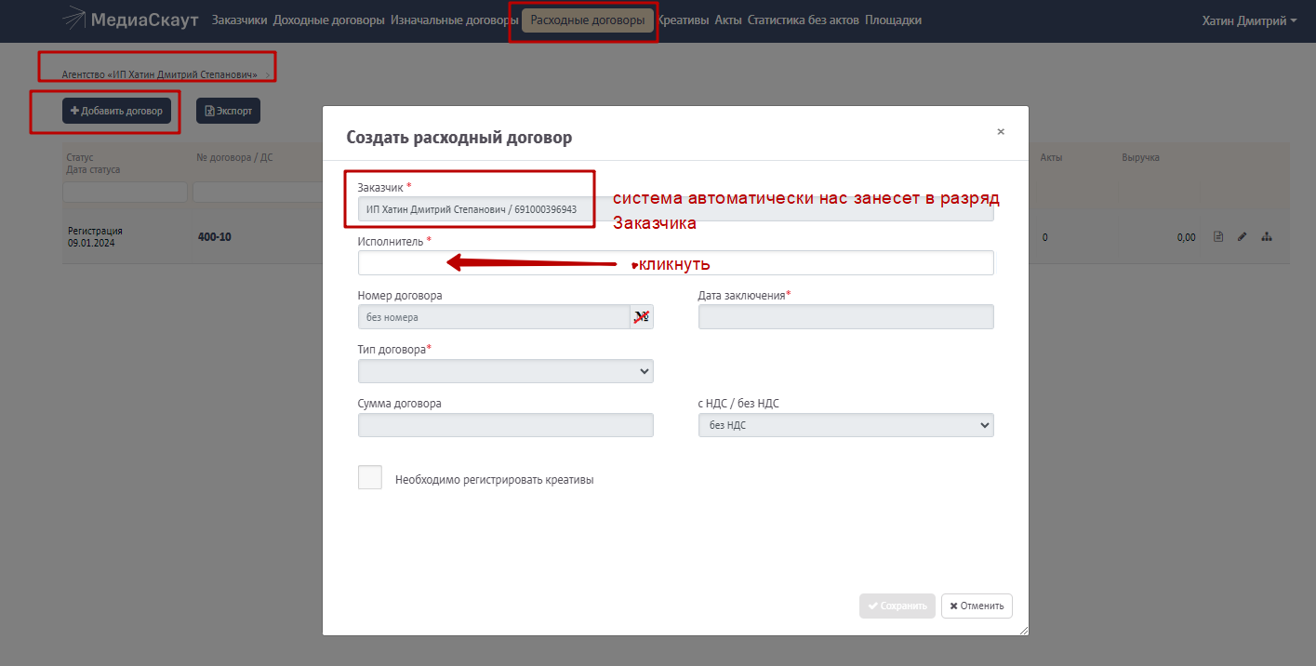Open the 'Площадки' menu item
This screenshot has height=666, width=1316.
point(893,20)
